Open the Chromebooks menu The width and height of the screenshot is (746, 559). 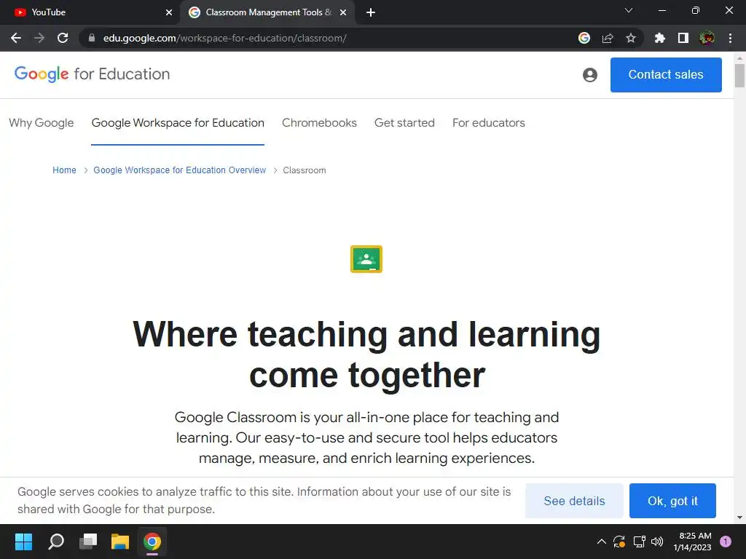pos(319,122)
